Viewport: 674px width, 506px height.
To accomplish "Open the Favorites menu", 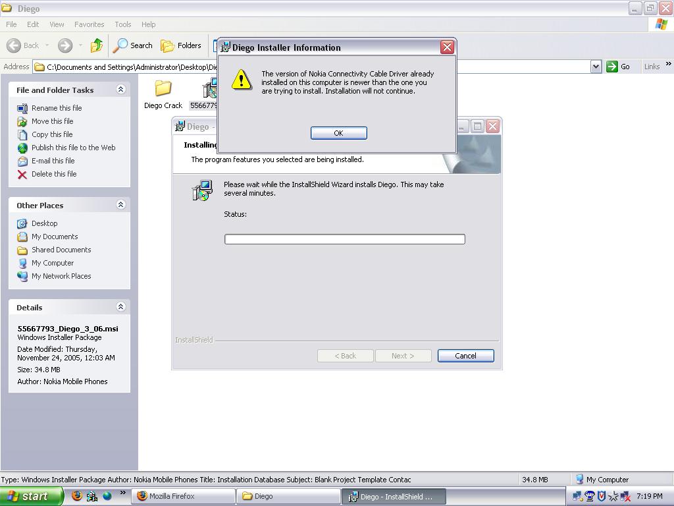I will tap(89, 24).
